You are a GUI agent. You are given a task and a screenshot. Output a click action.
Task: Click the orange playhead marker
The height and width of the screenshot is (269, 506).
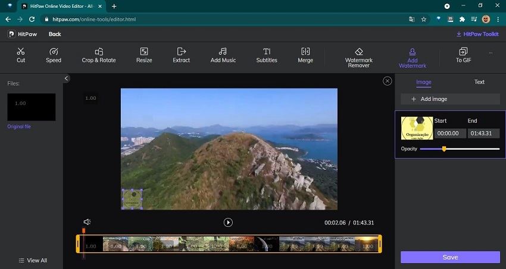pos(83,230)
